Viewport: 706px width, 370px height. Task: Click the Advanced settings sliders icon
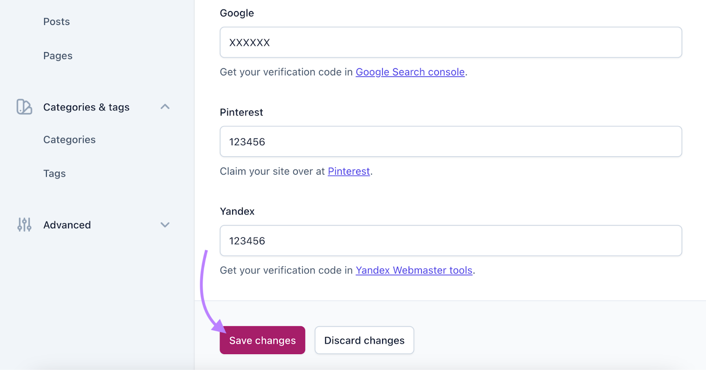tap(24, 225)
